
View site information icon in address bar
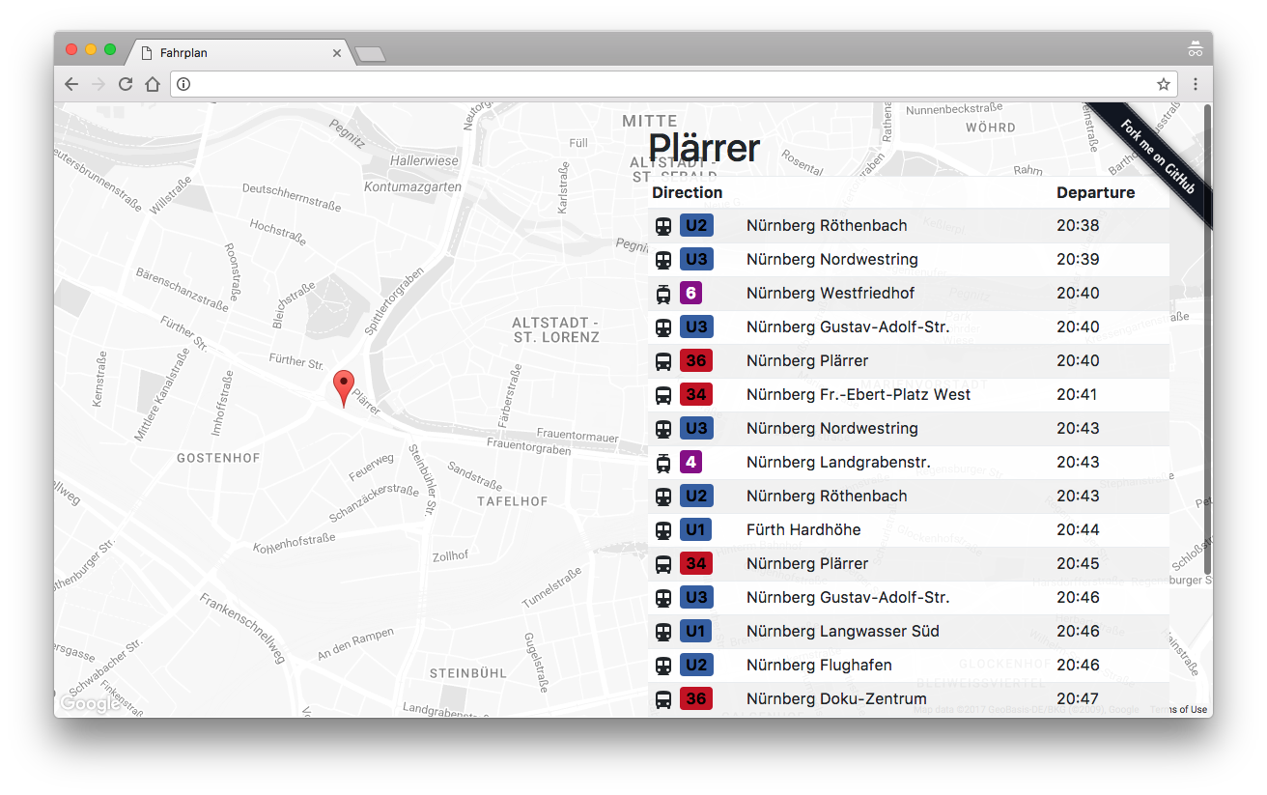pyautogui.click(x=183, y=84)
